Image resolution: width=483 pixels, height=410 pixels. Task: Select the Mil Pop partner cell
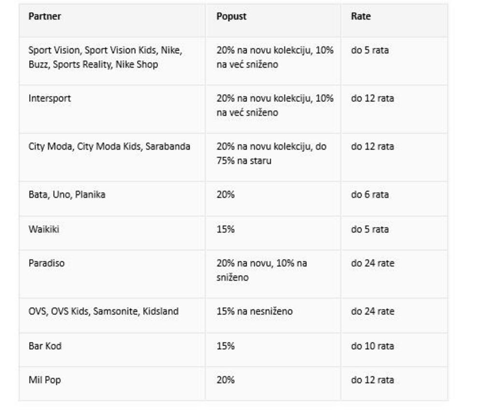(44, 380)
